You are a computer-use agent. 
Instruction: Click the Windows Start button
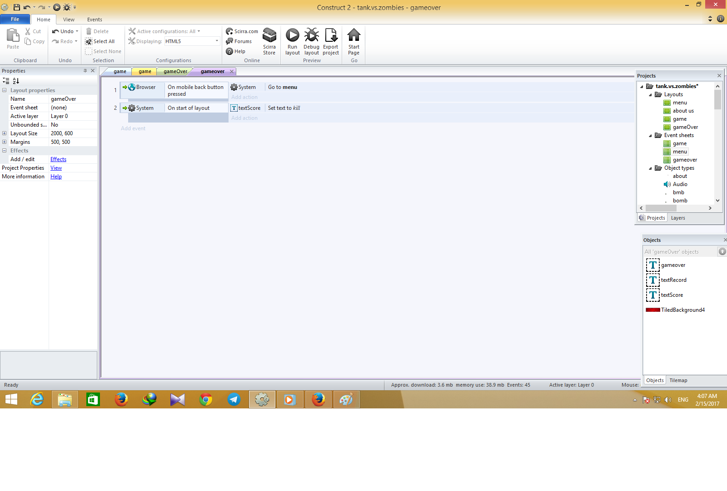[11, 399]
